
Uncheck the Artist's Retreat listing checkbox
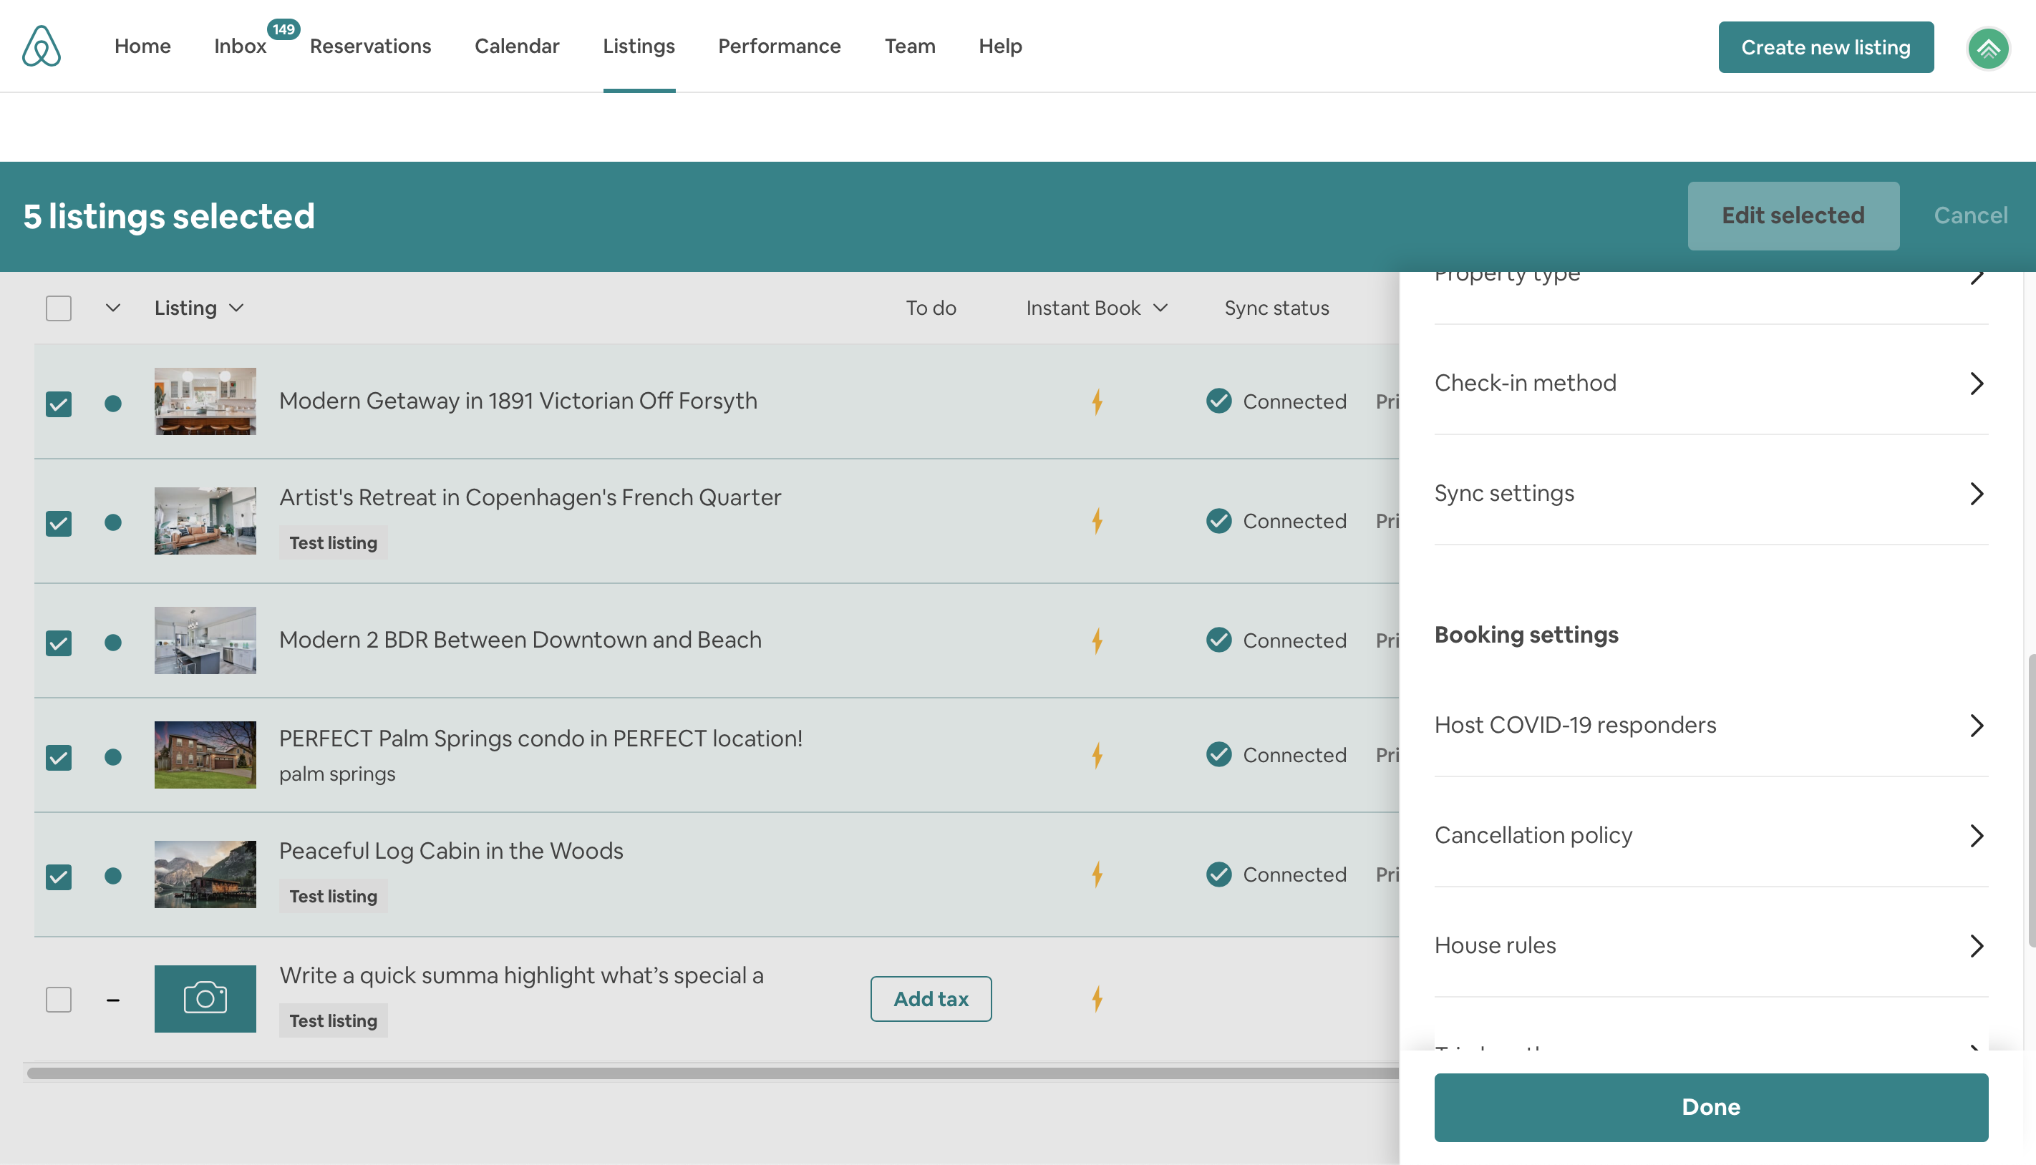pos(59,523)
